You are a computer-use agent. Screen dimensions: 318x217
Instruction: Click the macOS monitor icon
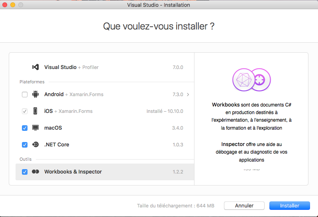35,128
